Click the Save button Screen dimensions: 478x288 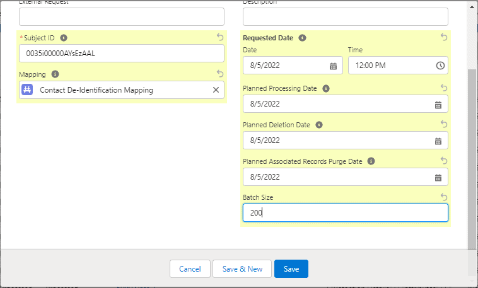pyautogui.click(x=291, y=269)
